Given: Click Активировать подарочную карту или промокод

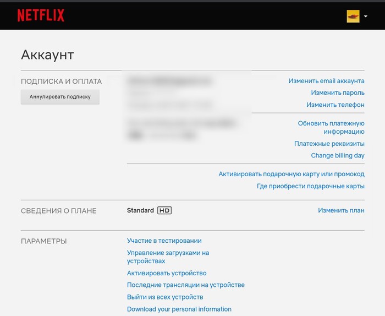Looking at the screenshot, I should (x=291, y=174).
